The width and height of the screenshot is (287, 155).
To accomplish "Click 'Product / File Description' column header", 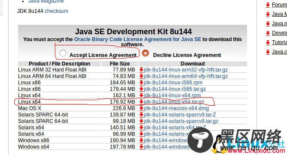I will pos(60,64).
